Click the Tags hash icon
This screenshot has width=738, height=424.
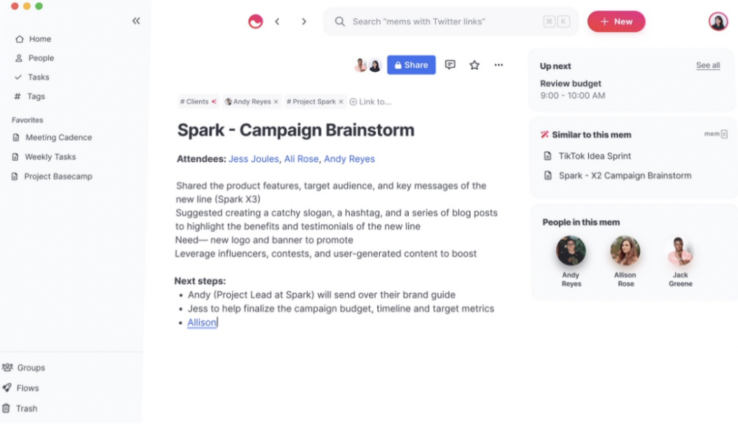coord(17,96)
